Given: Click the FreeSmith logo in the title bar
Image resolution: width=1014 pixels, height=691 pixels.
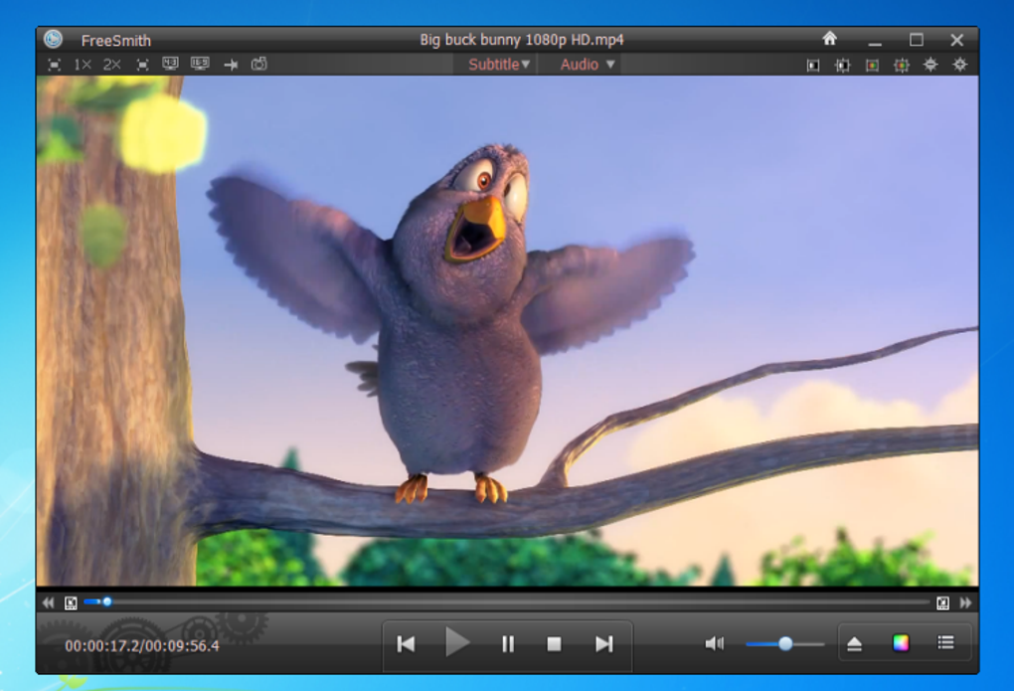Looking at the screenshot, I should (x=53, y=40).
